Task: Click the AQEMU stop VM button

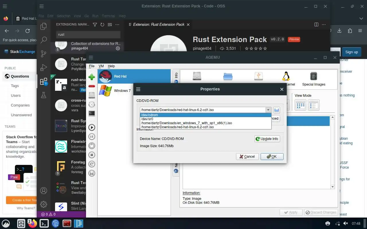Action: point(92,155)
